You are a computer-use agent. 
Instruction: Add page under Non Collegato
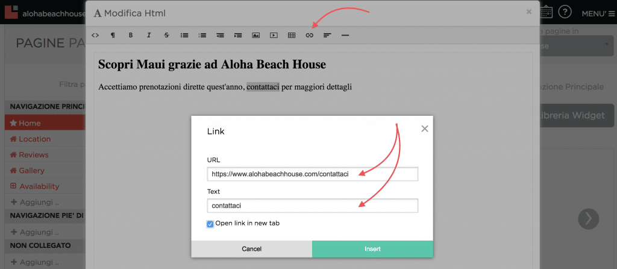34,262
